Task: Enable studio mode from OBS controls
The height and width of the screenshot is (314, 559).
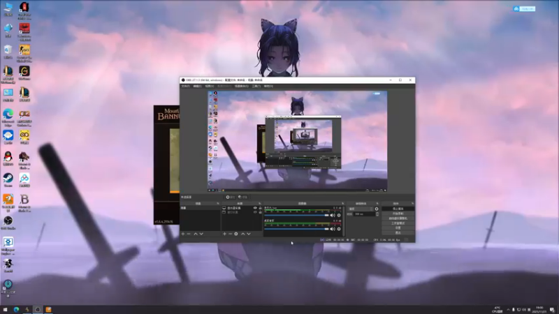Action: coord(398,223)
